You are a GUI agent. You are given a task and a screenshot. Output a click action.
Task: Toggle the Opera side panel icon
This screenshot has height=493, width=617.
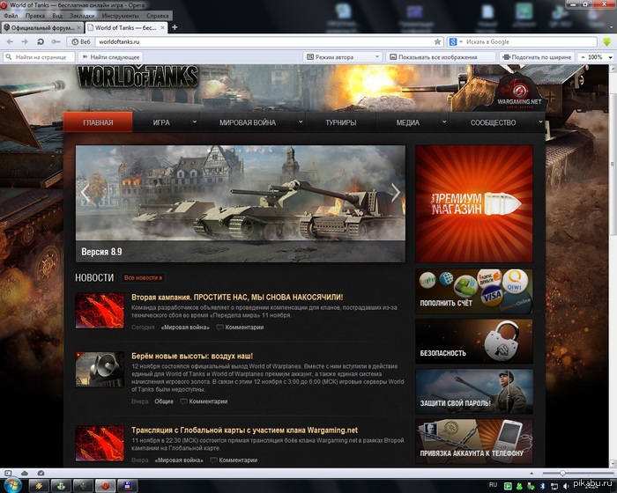tap(8, 473)
